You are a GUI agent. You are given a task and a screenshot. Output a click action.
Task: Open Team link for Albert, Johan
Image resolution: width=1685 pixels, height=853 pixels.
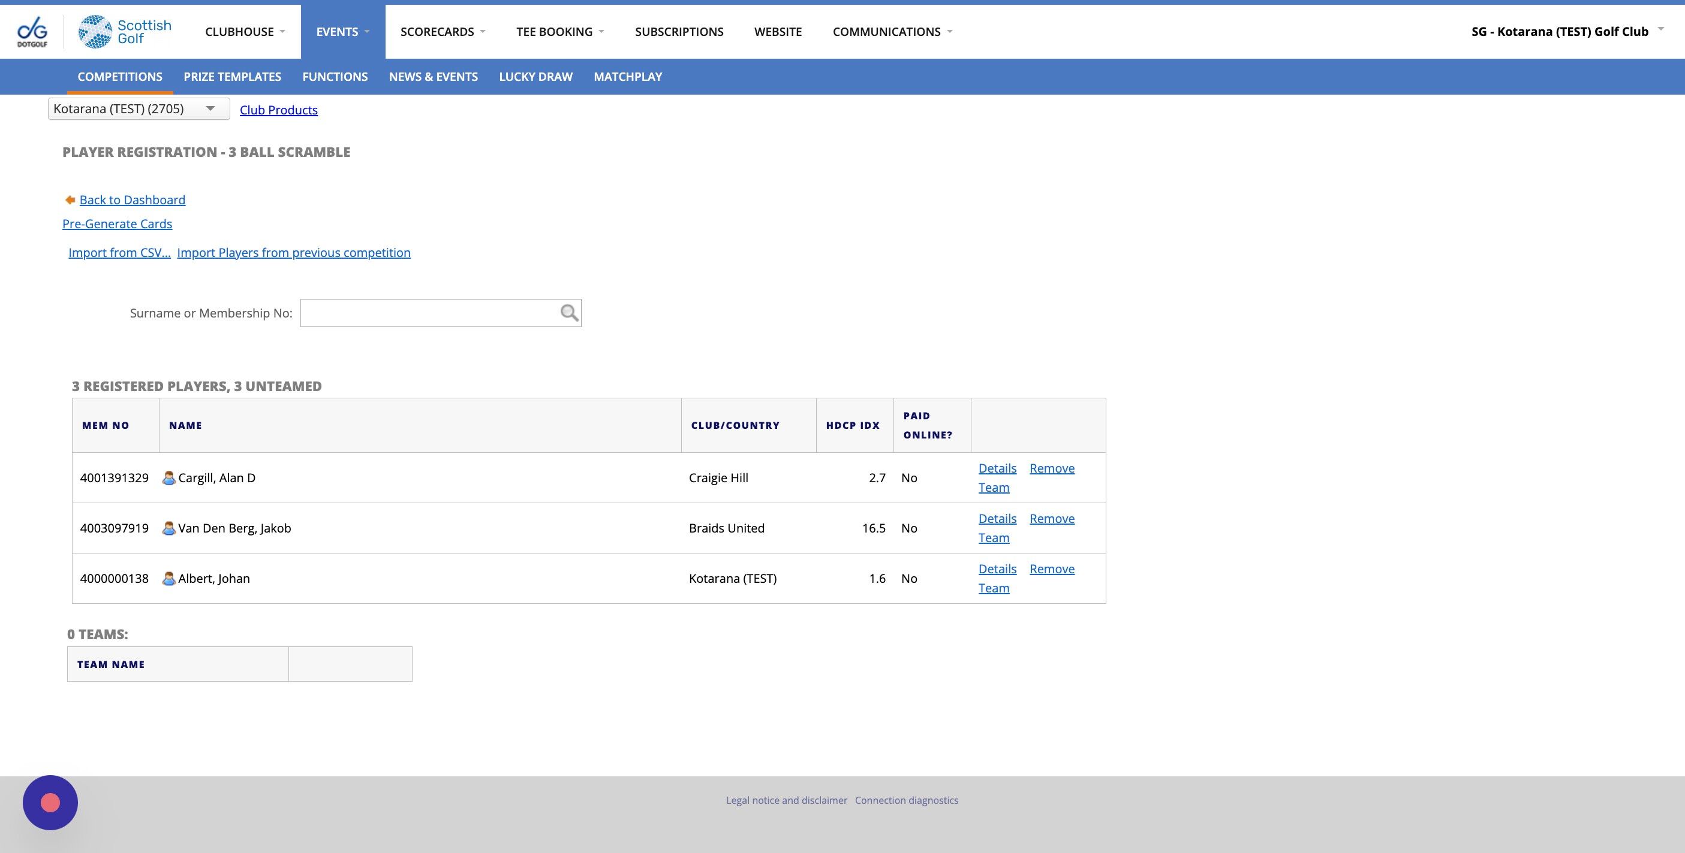coord(993,588)
